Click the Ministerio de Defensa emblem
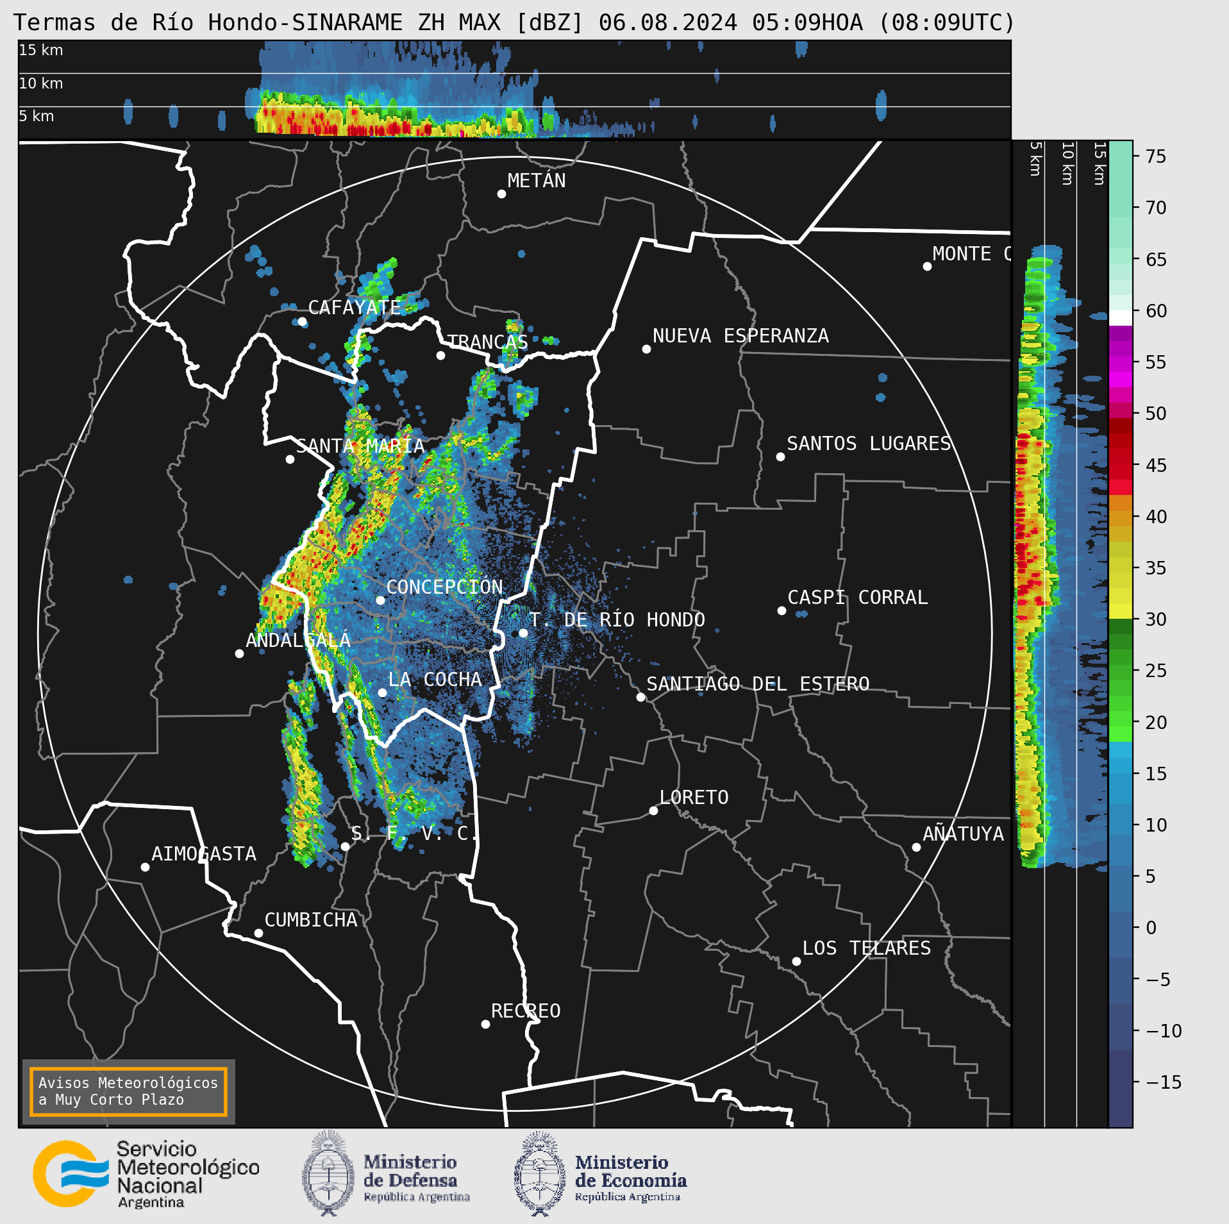The image size is (1229, 1224). (328, 1173)
